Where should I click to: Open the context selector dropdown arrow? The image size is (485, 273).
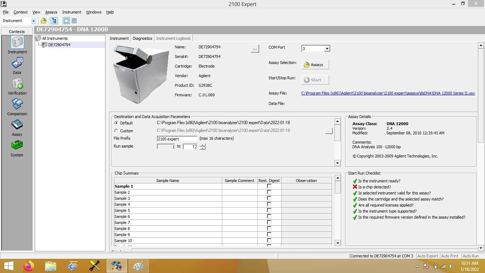pyautogui.click(x=33, y=21)
